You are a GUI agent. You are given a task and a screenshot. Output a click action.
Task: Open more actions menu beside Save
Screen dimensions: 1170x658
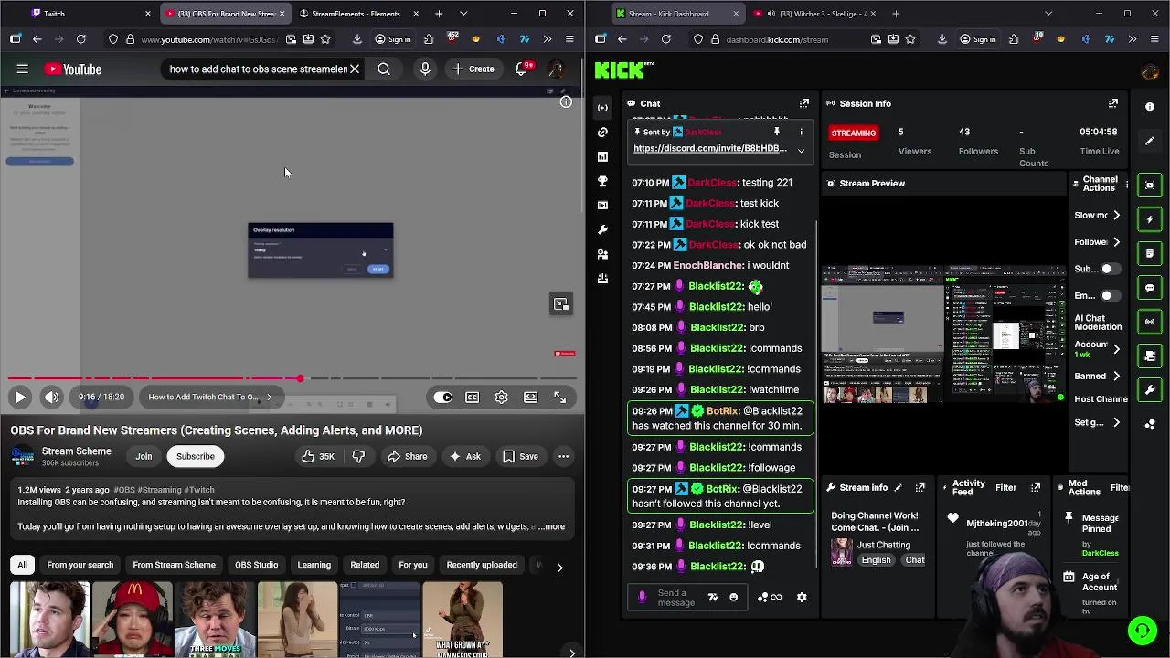click(563, 456)
